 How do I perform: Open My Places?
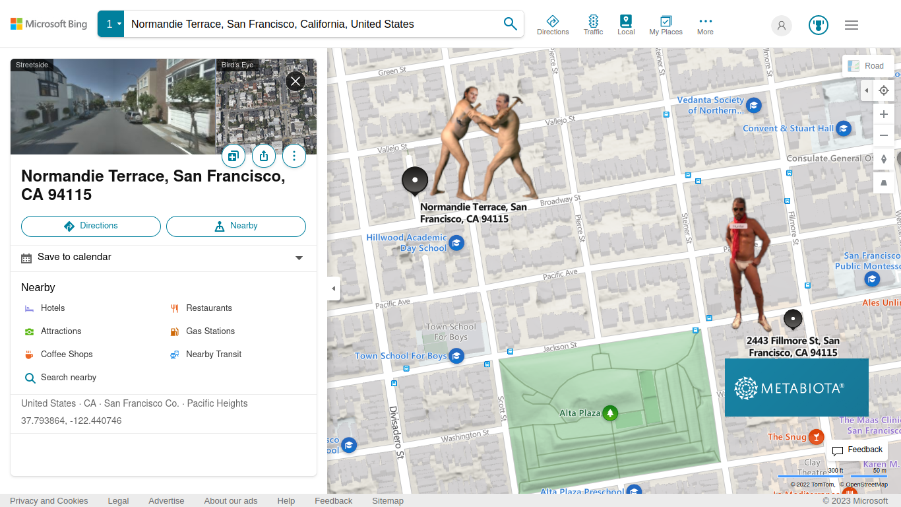(666, 25)
